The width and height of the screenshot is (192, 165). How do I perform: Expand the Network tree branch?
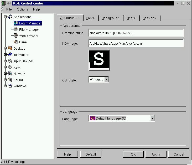pyautogui.click(x=5, y=74)
